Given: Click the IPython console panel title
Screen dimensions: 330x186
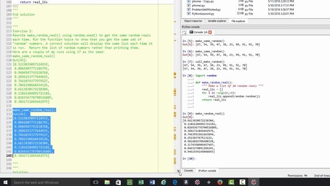Looking at the screenshot, I should point(191,27).
